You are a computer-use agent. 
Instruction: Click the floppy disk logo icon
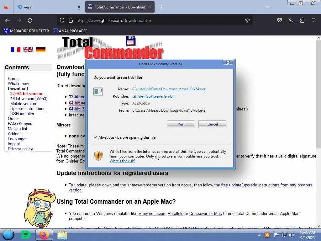130,41
